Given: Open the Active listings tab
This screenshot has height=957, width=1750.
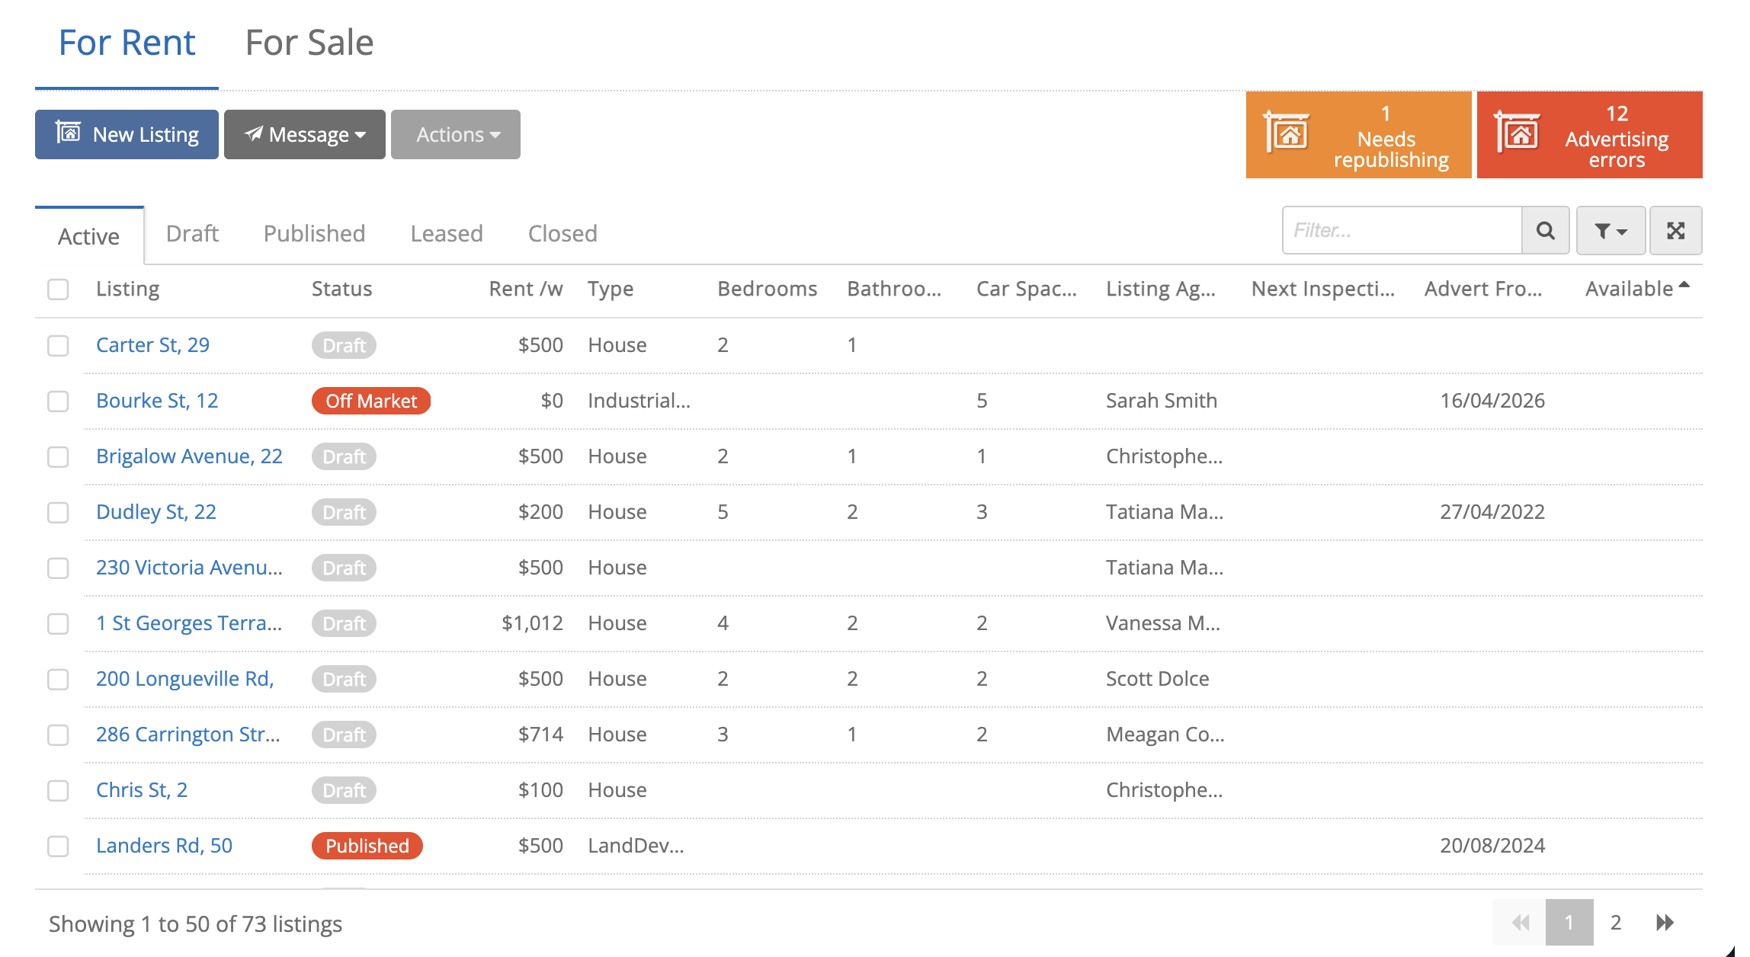Looking at the screenshot, I should tap(89, 236).
